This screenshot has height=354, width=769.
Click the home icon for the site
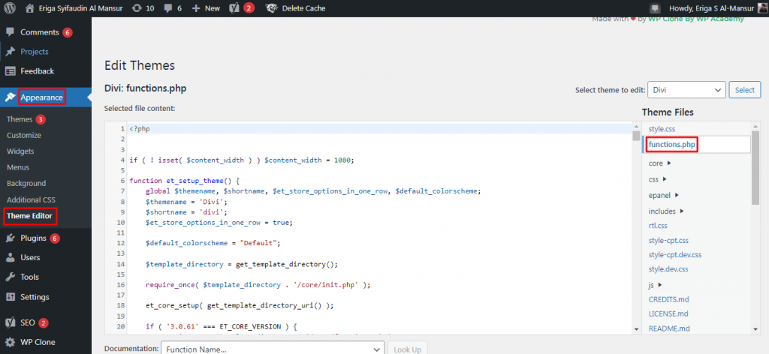(x=30, y=8)
